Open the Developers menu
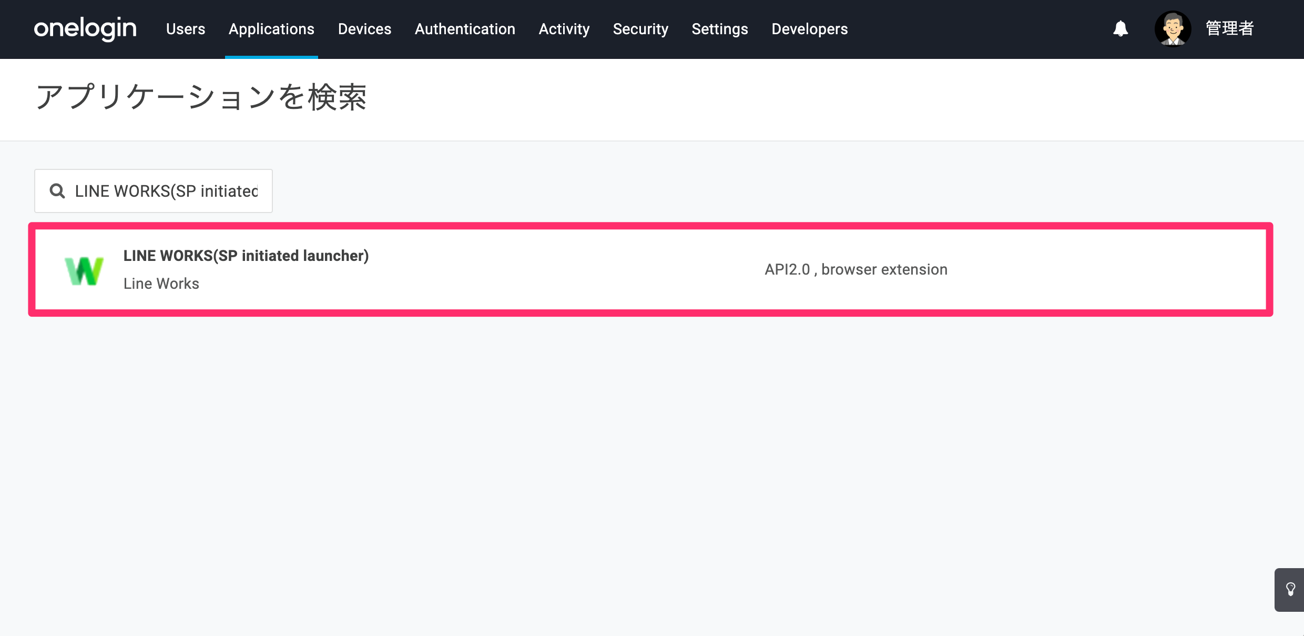Image resolution: width=1304 pixels, height=636 pixels. [810, 29]
